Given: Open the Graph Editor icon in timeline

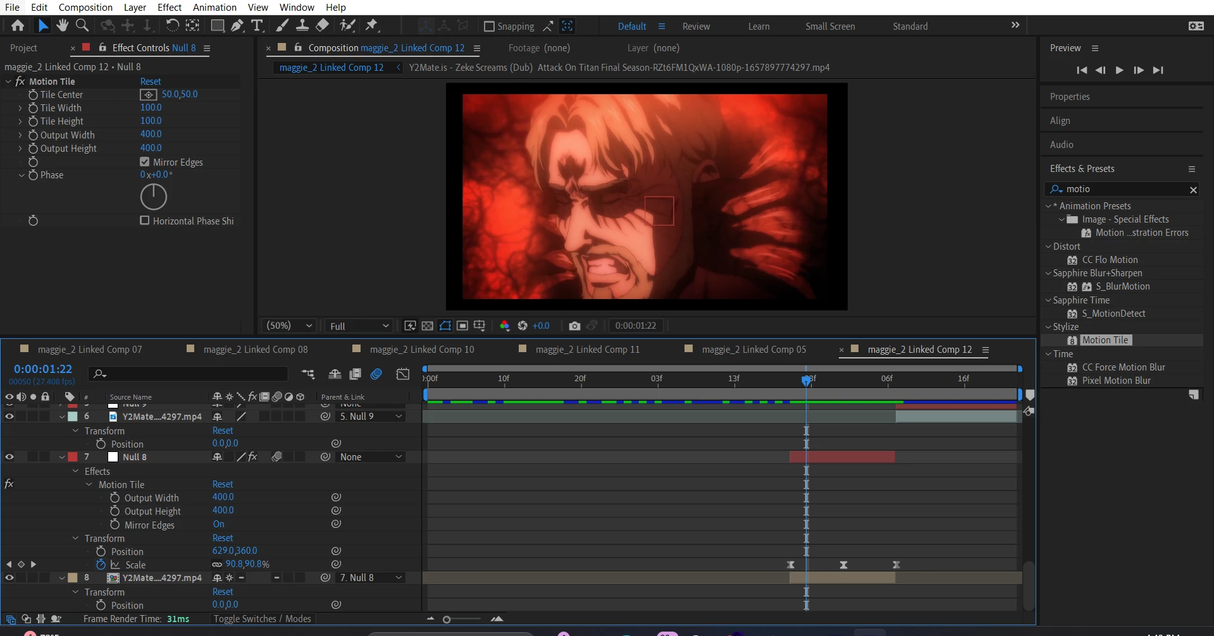Looking at the screenshot, I should tap(402, 374).
